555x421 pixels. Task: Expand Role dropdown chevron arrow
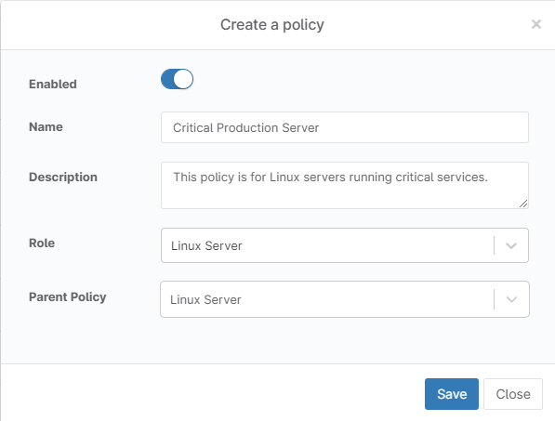[x=511, y=245]
